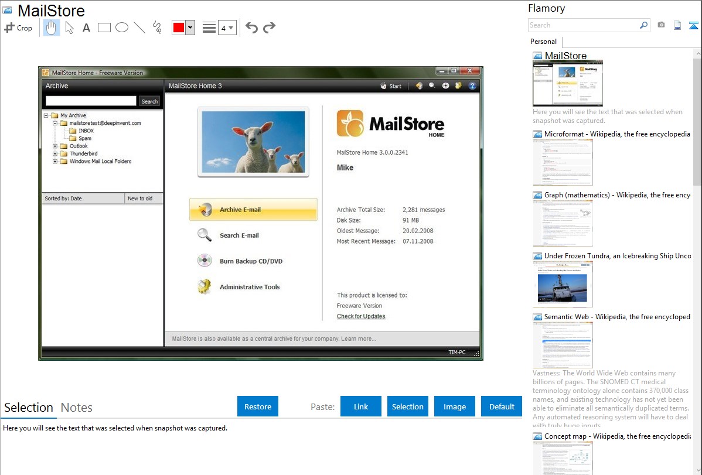
Task: Click the MailStore archive Search button
Action: pos(149,101)
